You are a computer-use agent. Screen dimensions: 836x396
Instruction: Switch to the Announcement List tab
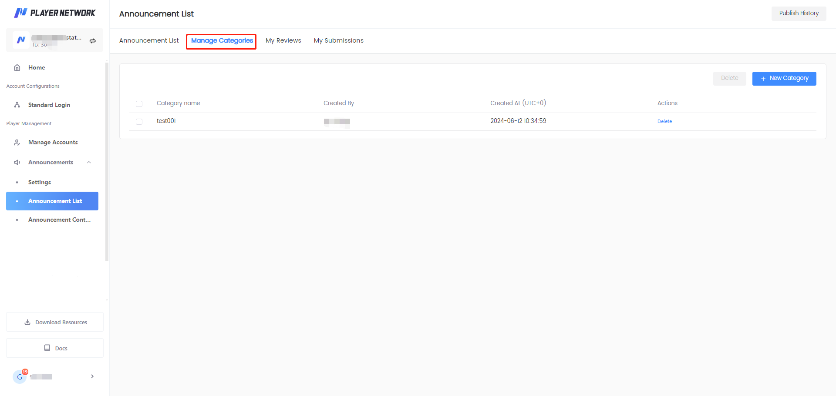point(149,41)
